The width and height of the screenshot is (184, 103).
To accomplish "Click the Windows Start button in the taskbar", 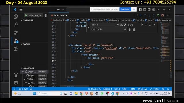I will (34, 94).
